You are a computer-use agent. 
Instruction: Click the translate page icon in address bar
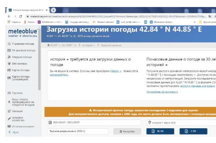pos(210,16)
